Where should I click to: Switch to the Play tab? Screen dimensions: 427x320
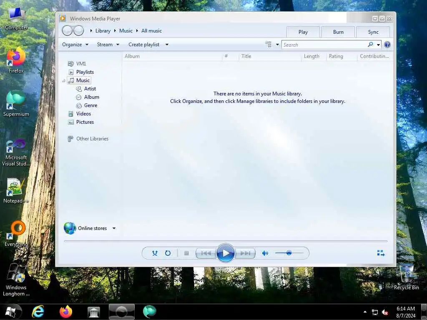(303, 32)
